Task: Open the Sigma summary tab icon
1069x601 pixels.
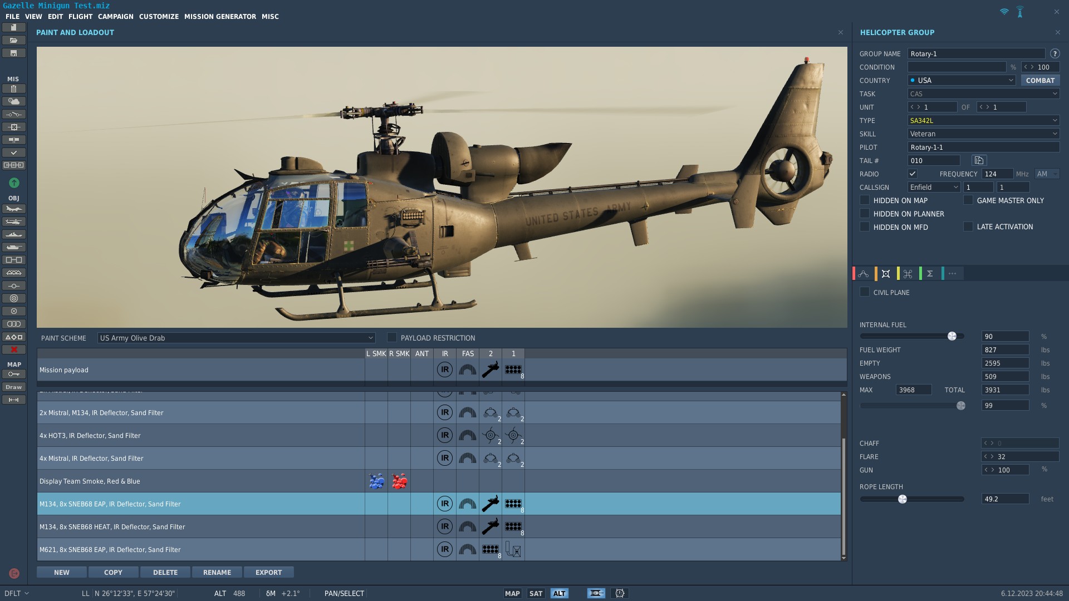Action: coord(930,273)
